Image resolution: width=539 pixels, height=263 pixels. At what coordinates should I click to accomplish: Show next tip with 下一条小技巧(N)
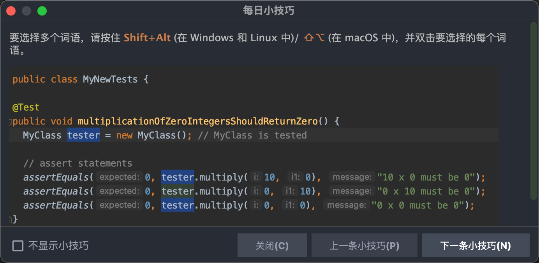coord(476,245)
